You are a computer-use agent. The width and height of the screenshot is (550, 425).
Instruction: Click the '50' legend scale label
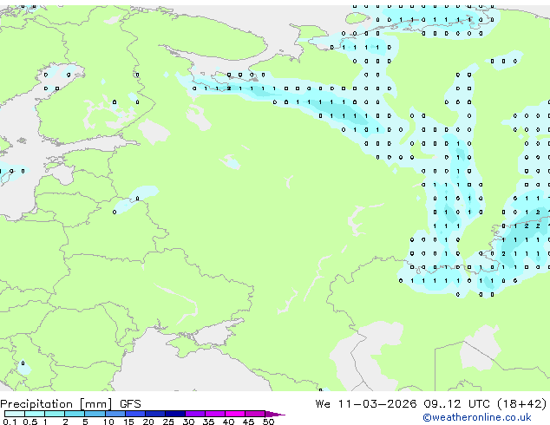pos(268,422)
